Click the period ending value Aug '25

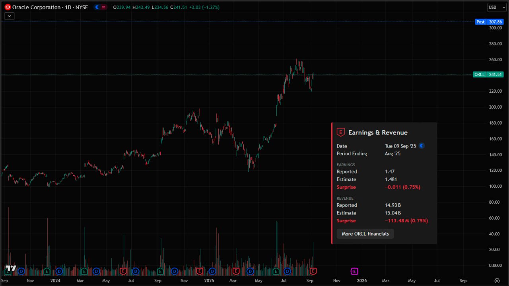pos(393,154)
